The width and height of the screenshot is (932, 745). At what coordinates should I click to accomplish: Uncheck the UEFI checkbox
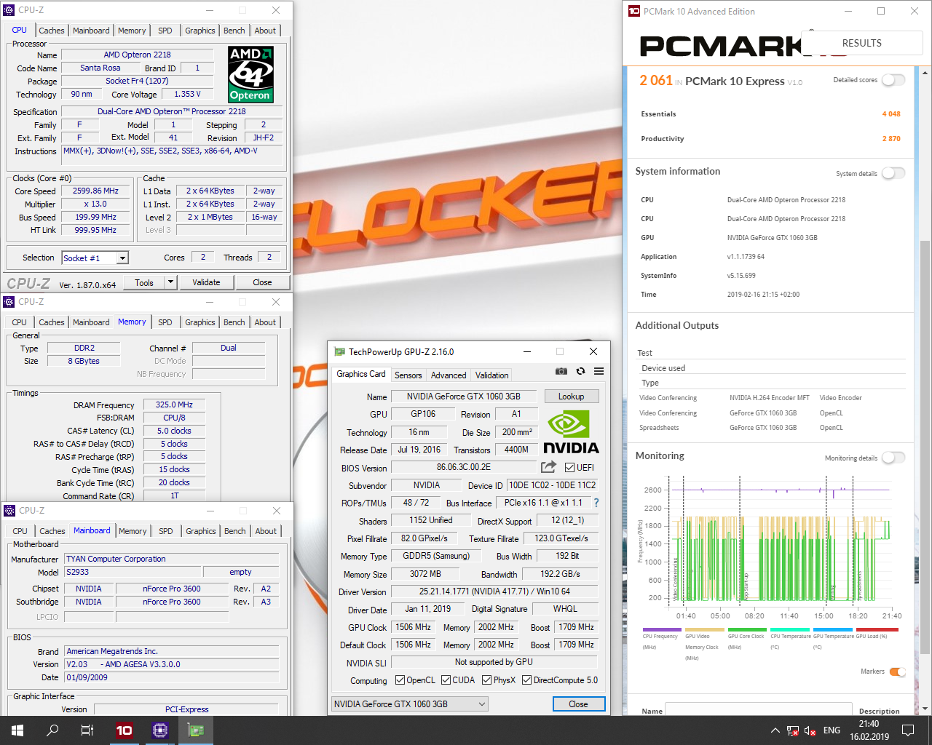(569, 467)
